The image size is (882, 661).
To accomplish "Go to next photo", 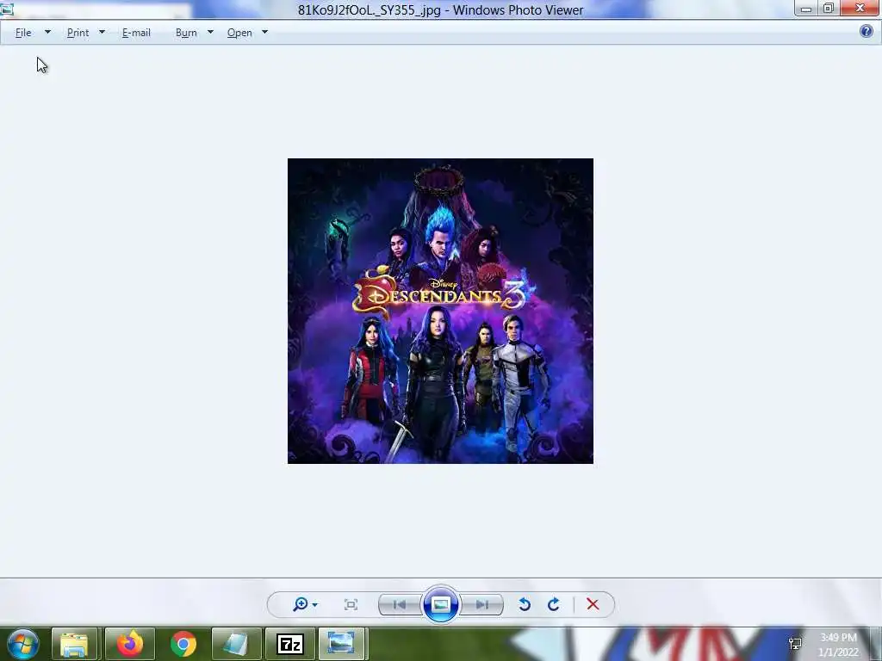I will tap(482, 605).
